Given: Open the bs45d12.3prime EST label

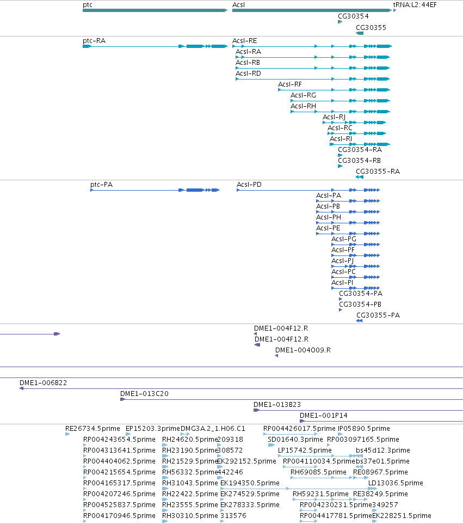Looking at the screenshot, I should click(383, 450).
